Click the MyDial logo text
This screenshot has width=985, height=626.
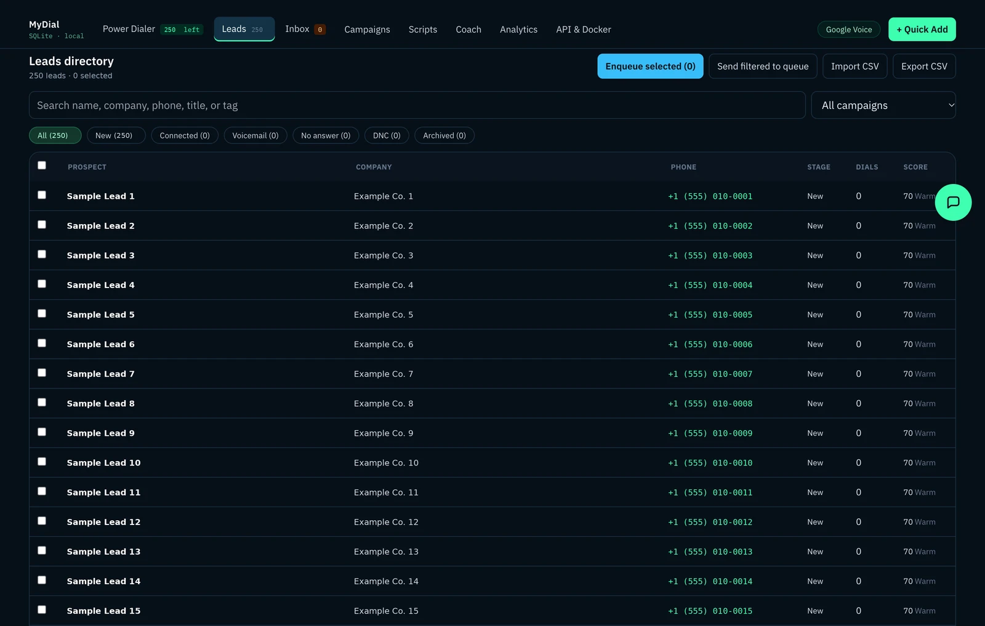[44, 25]
